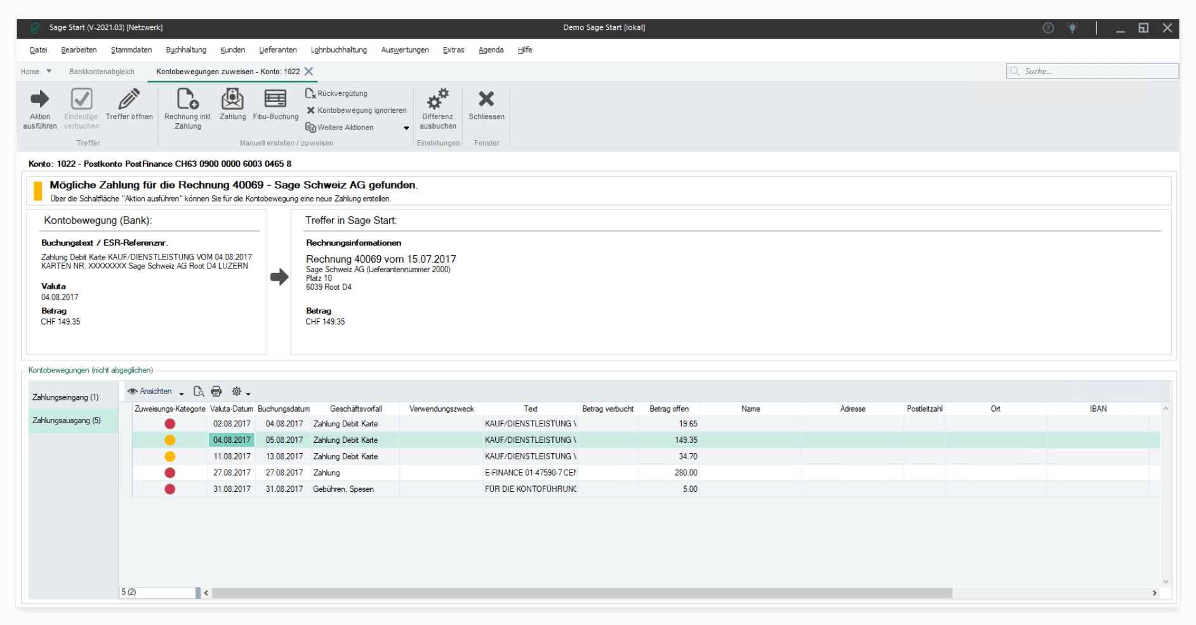Select E-FINANCE 01-47590-7 text cell
Image resolution: width=1196 pixels, height=625 pixels.
530,473
